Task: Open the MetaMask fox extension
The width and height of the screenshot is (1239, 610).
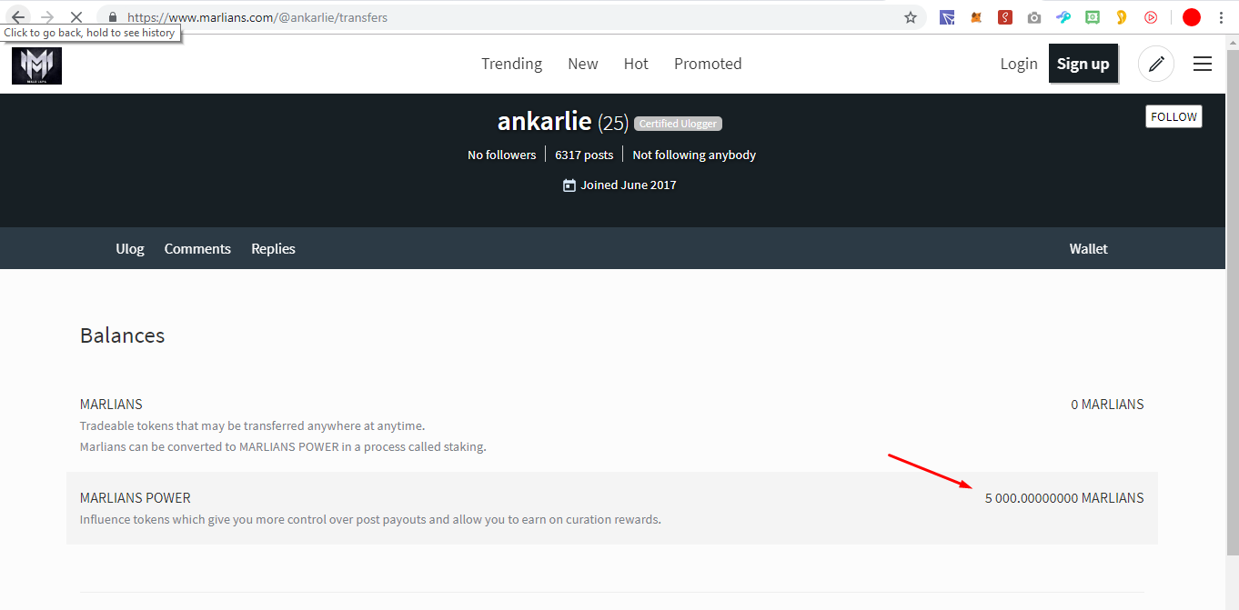Action: 976,17
